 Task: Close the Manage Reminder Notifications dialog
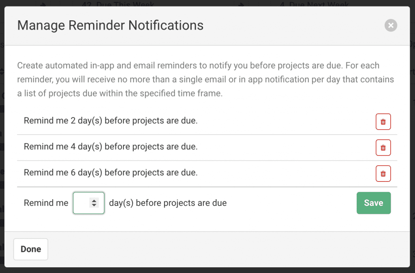pyautogui.click(x=391, y=26)
